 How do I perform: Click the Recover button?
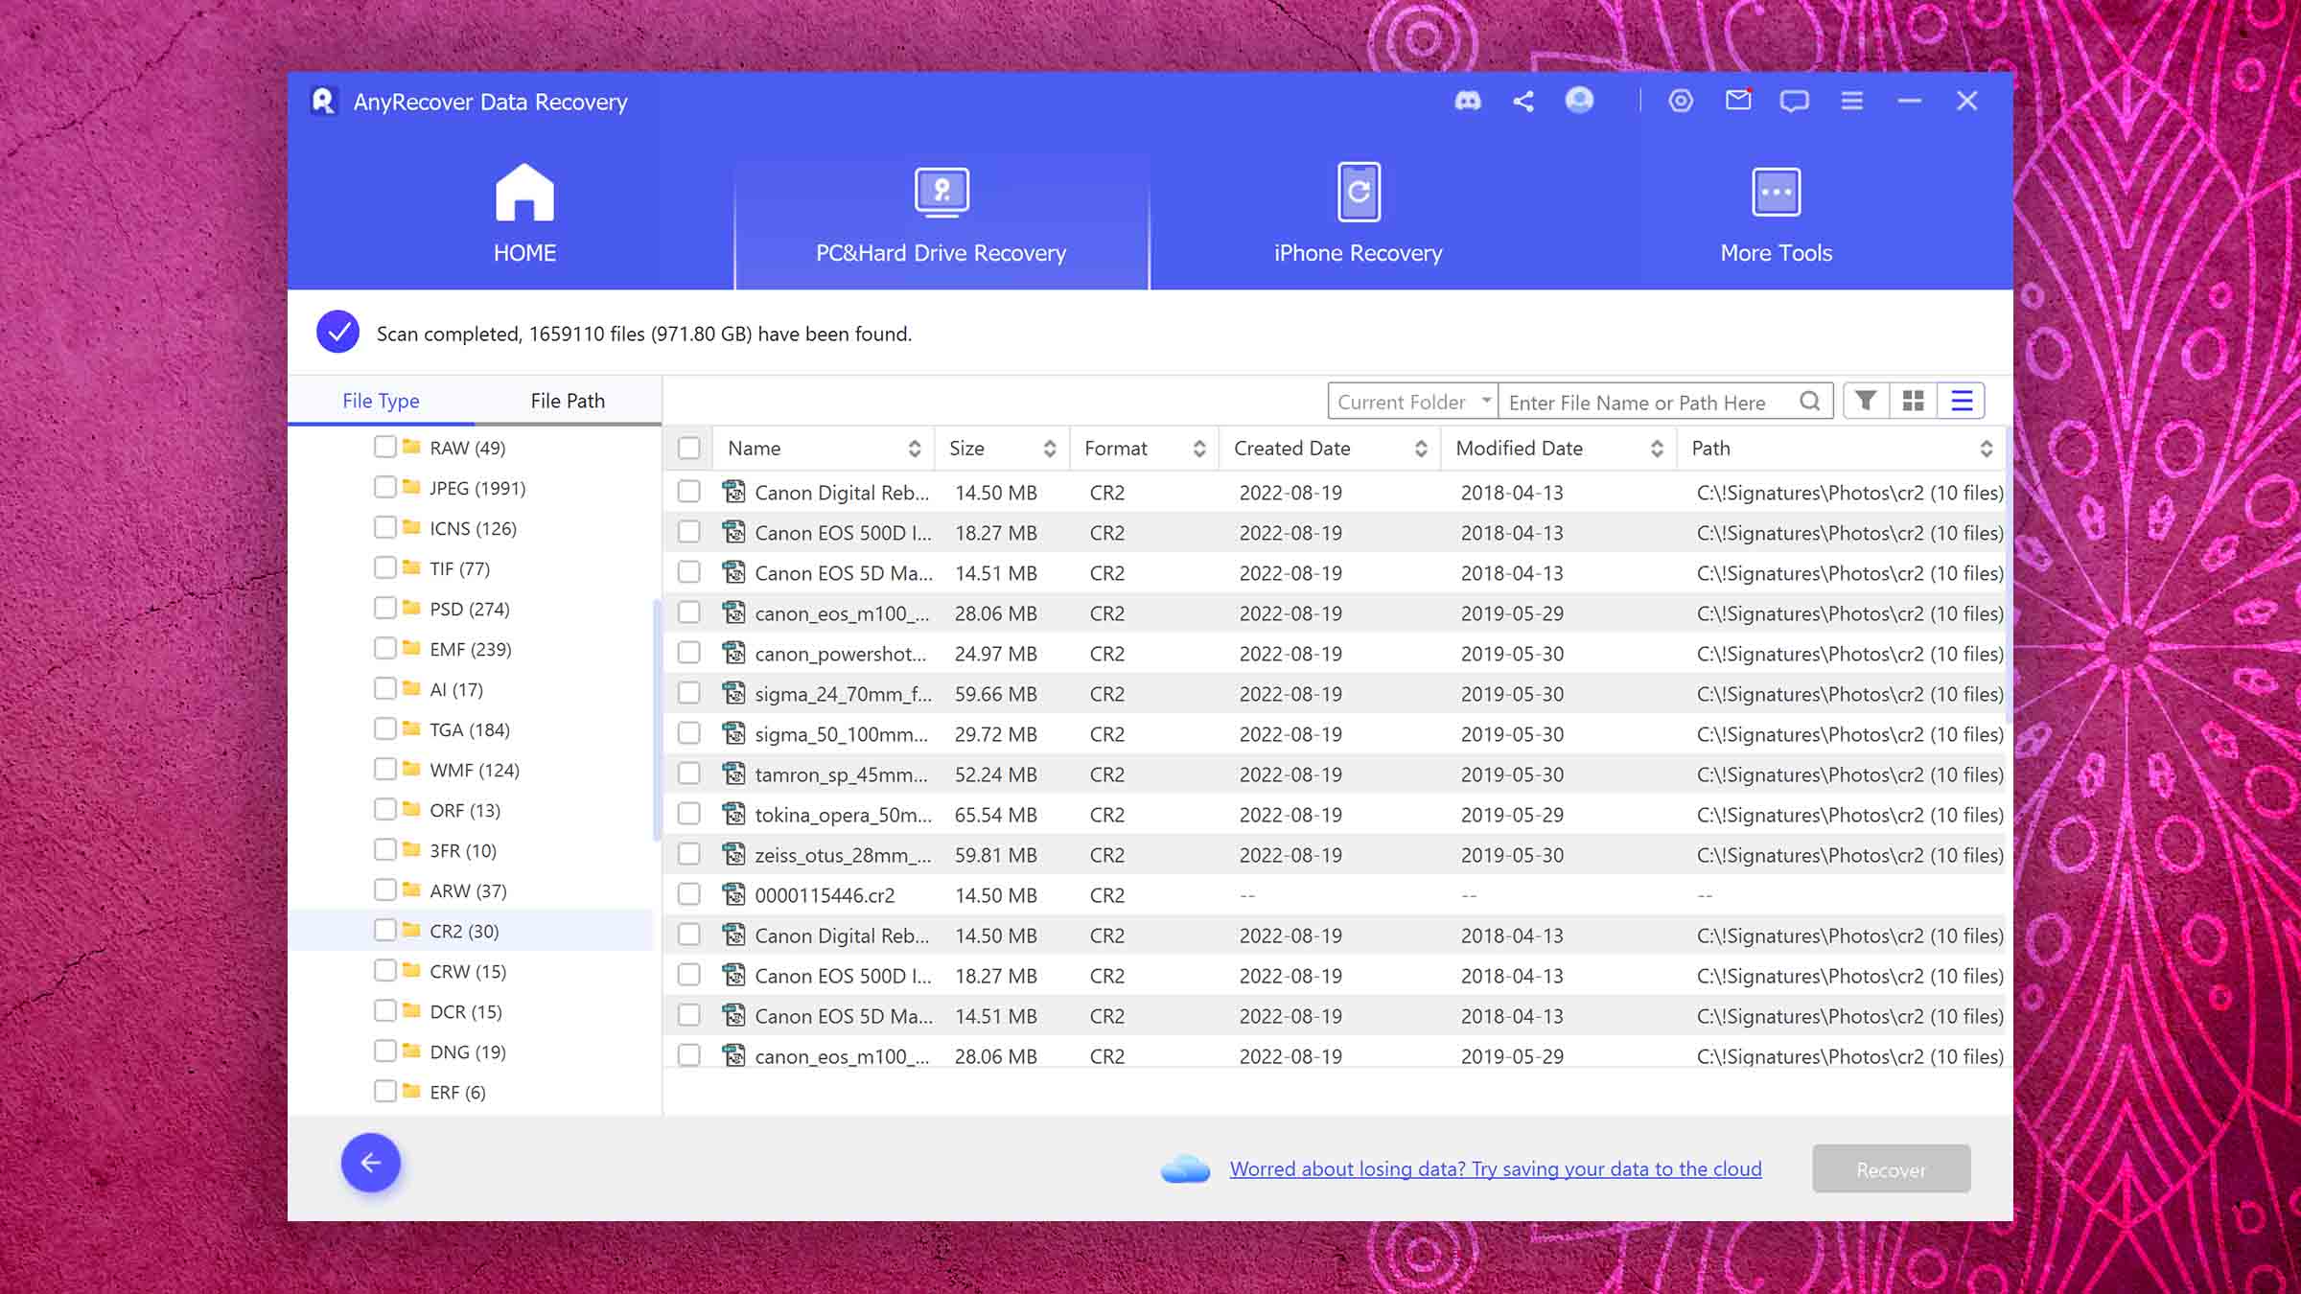tap(1891, 1169)
